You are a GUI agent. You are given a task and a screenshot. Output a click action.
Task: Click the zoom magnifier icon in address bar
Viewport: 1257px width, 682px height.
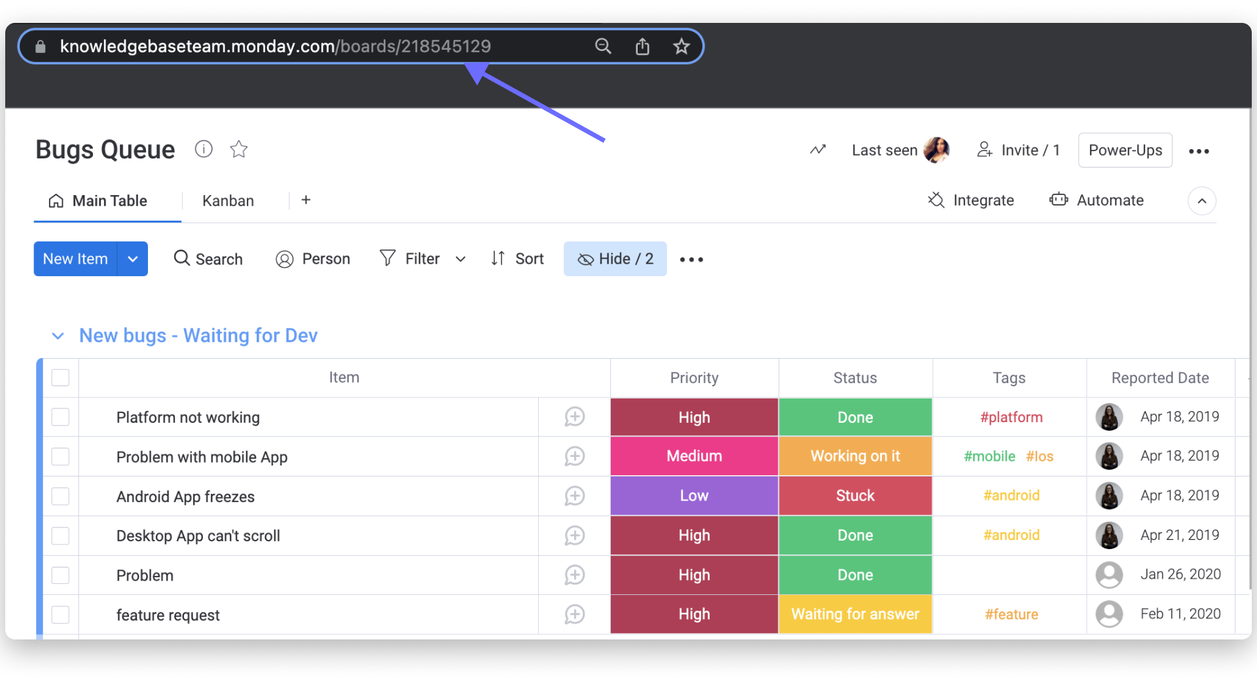click(x=603, y=46)
